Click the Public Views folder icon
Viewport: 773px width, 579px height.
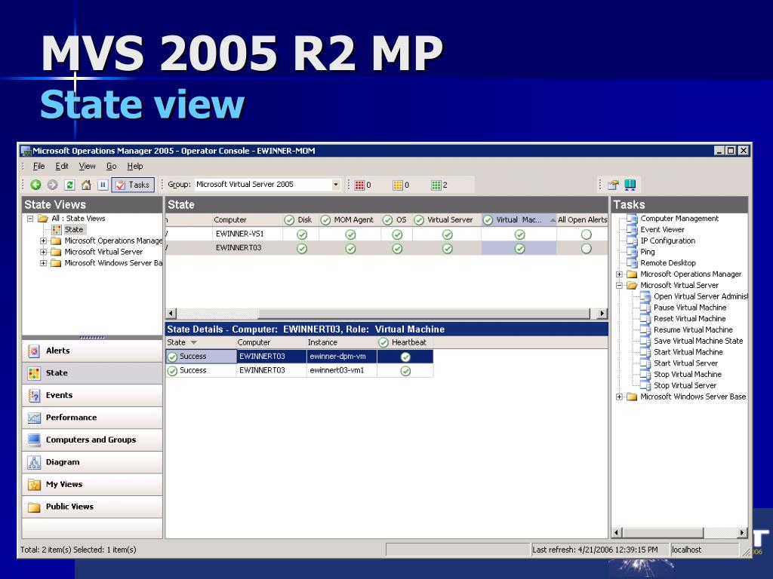coord(34,507)
